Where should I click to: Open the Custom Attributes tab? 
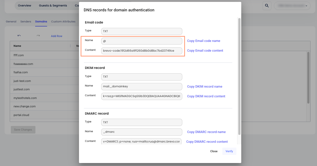pos(63,22)
